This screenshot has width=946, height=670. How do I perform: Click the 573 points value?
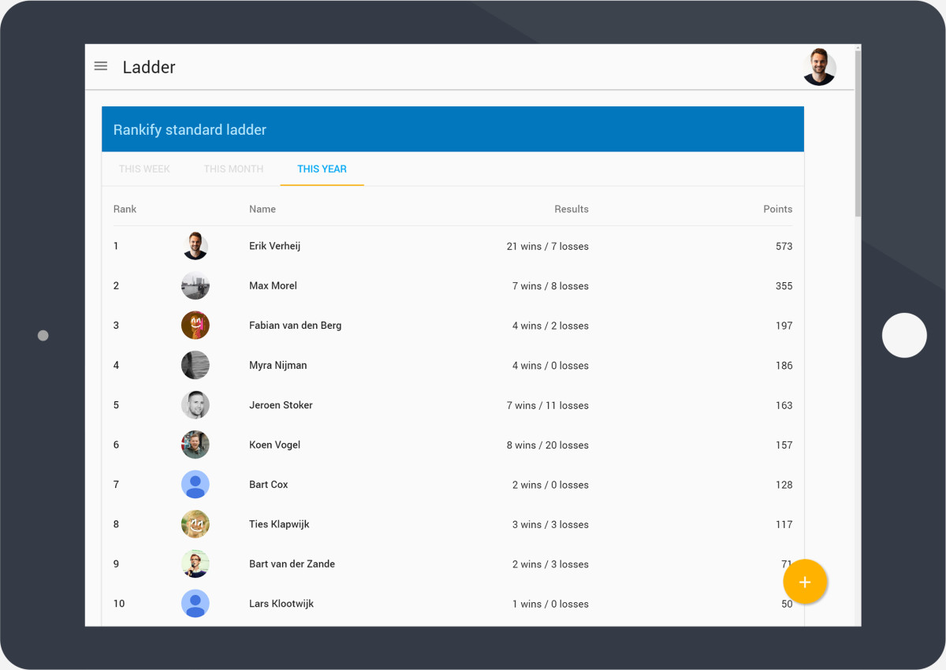(x=784, y=247)
